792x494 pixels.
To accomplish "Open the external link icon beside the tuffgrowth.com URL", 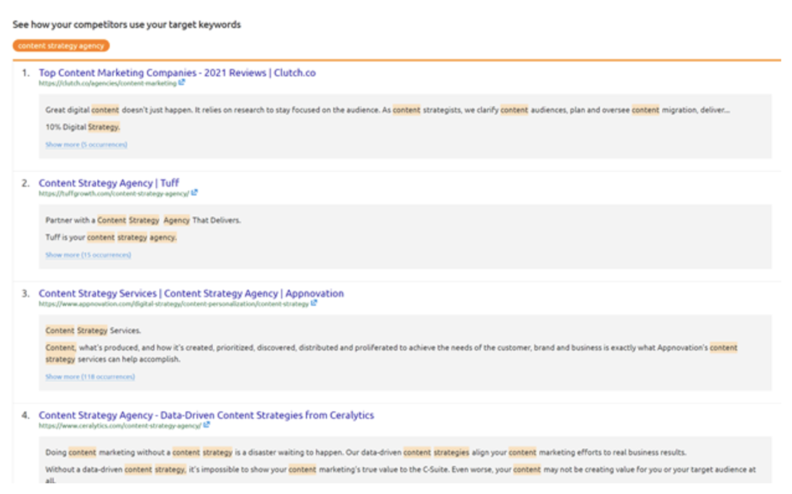I will tap(195, 193).
